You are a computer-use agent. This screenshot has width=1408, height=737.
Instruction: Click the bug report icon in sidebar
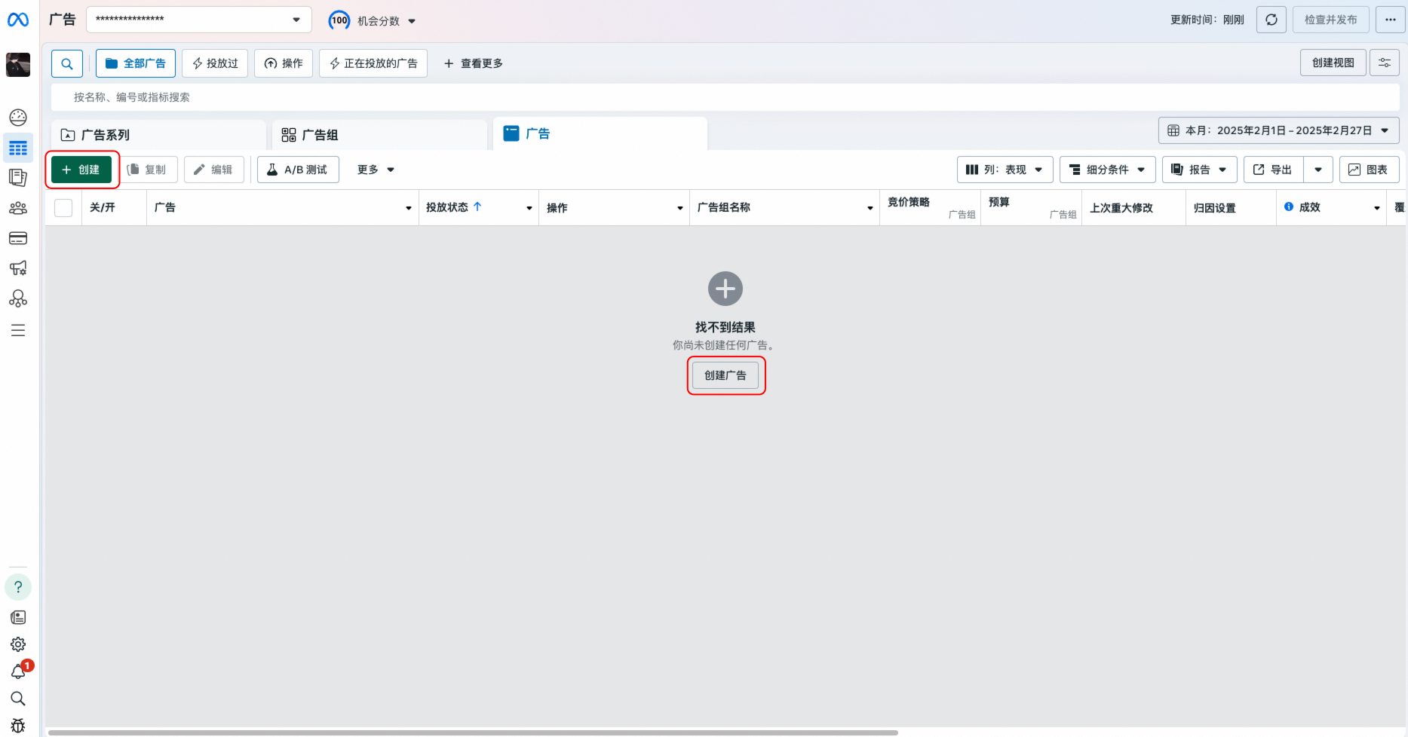pos(18,726)
